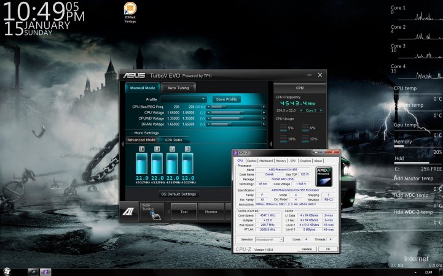Viewport: 443px width, 276px height.
Task: Click the taskbar clock showing 22:49
Action: tap(428, 272)
